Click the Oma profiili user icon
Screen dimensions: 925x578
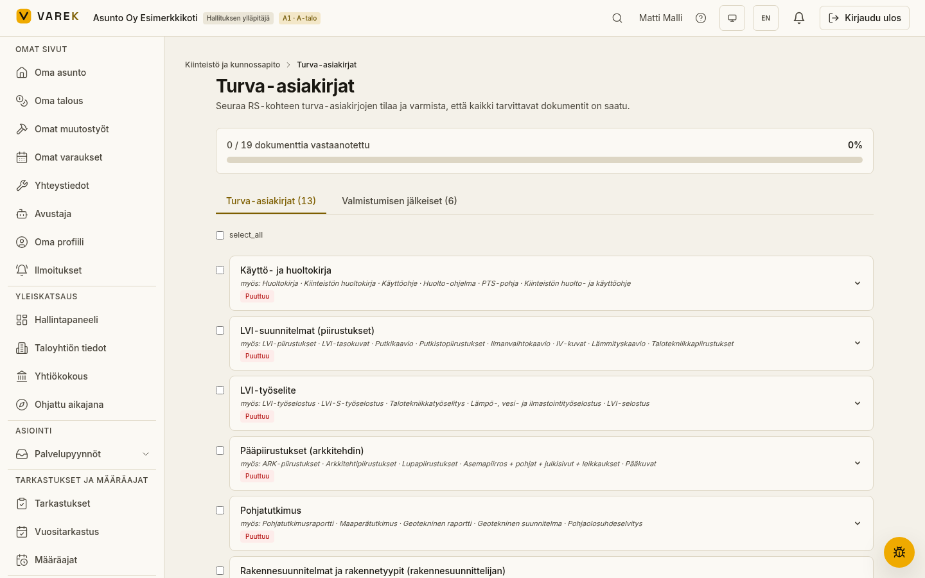tap(22, 242)
